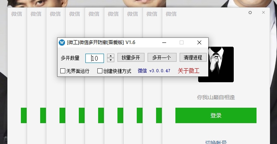The height and width of the screenshot is (144, 277).
Task: Open the settings gear in the WeChat window
Action: pyautogui.click(x=250, y=12)
